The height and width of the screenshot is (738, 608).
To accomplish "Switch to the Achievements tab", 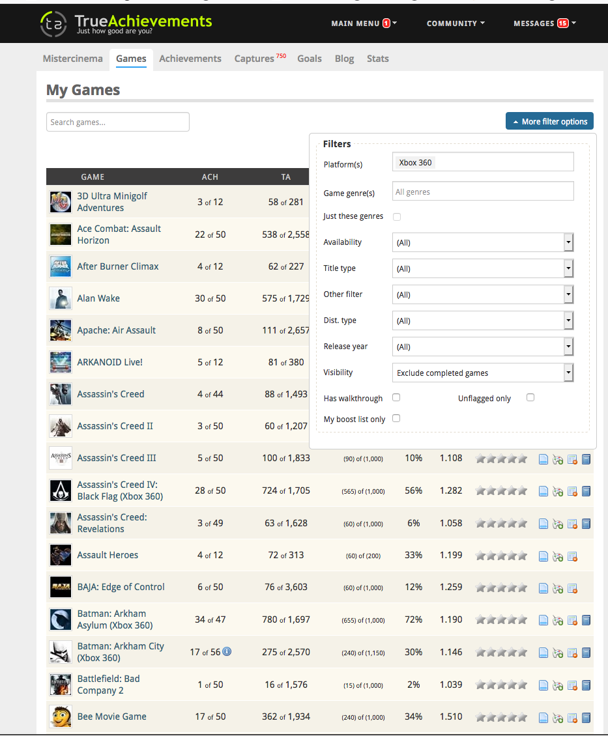I will (x=190, y=59).
